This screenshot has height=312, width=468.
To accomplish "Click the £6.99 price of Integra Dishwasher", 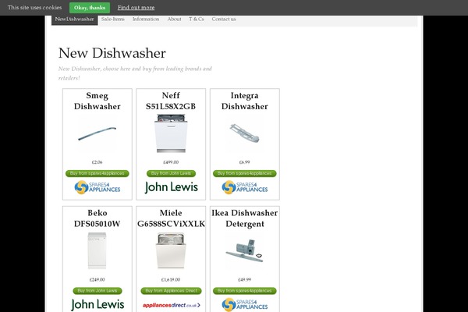I will [x=244, y=162].
